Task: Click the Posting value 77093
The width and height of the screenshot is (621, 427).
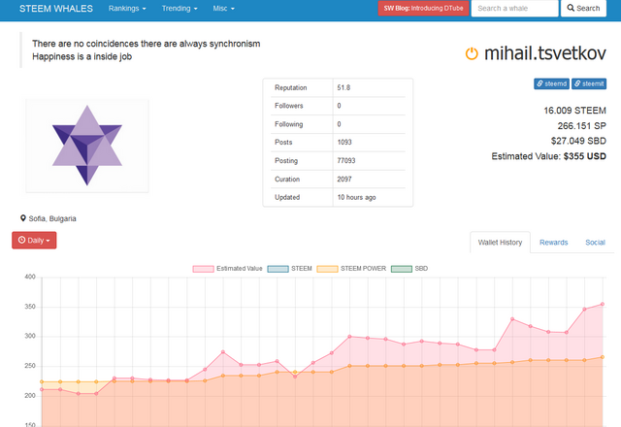Action: click(x=346, y=160)
